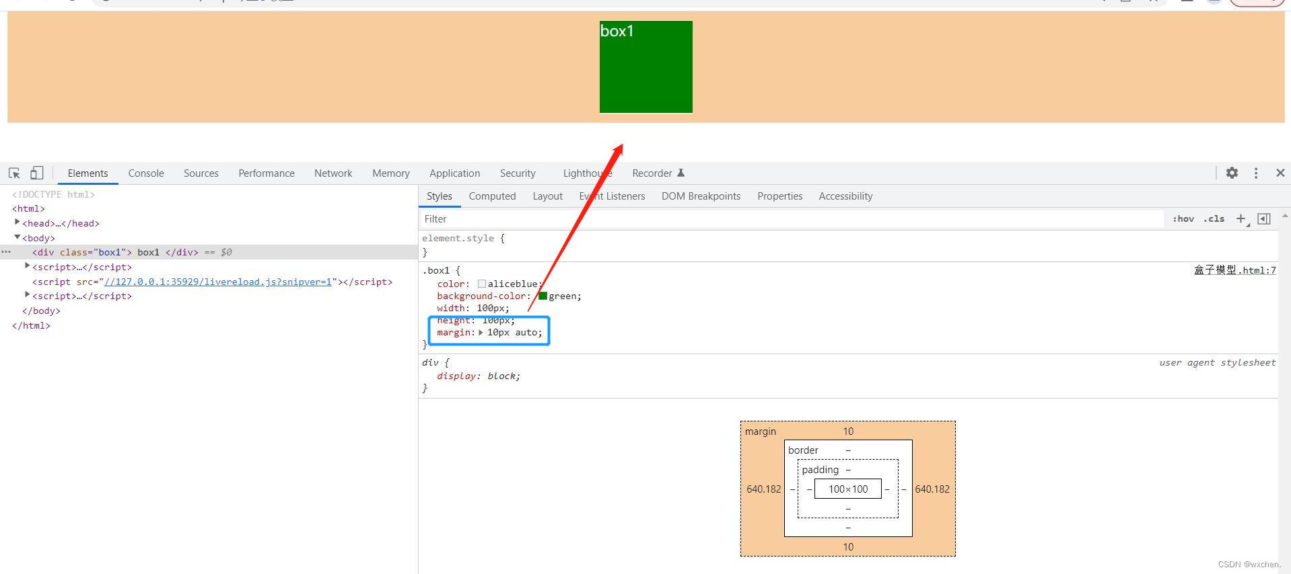Click the new style rule plus icon
The height and width of the screenshot is (574, 1291).
click(1241, 219)
